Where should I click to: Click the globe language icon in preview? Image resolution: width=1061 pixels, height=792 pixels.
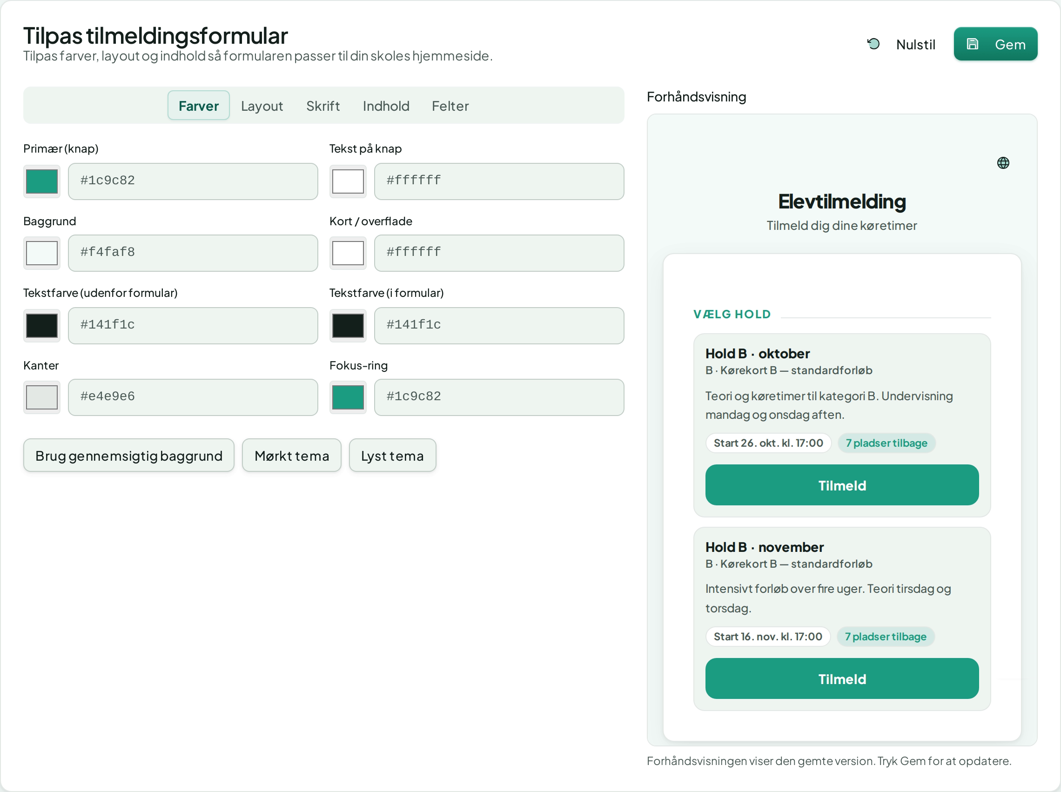pyautogui.click(x=1002, y=163)
